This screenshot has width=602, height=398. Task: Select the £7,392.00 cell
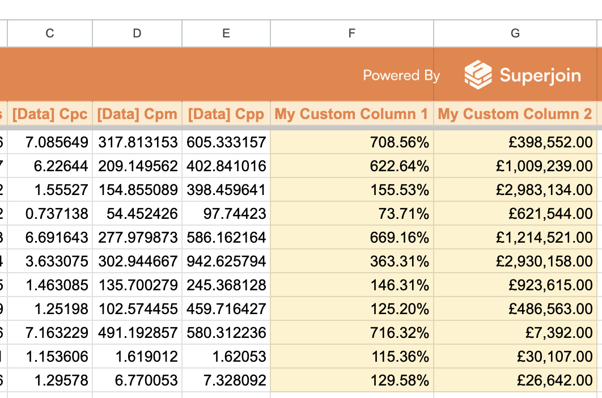coord(515,333)
